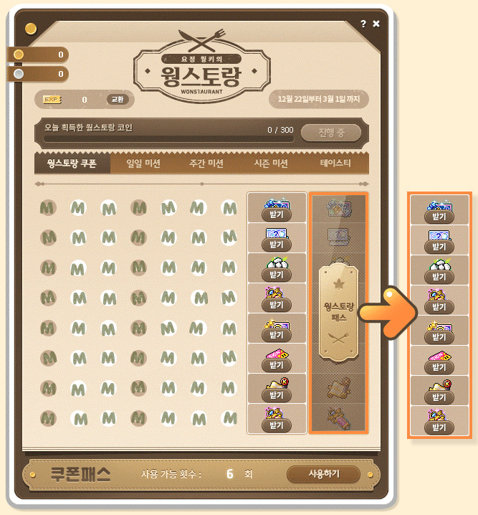Click the 웡스토랑 패스 golden plaque
Screen dimensions: 478x515
[338, 311]
